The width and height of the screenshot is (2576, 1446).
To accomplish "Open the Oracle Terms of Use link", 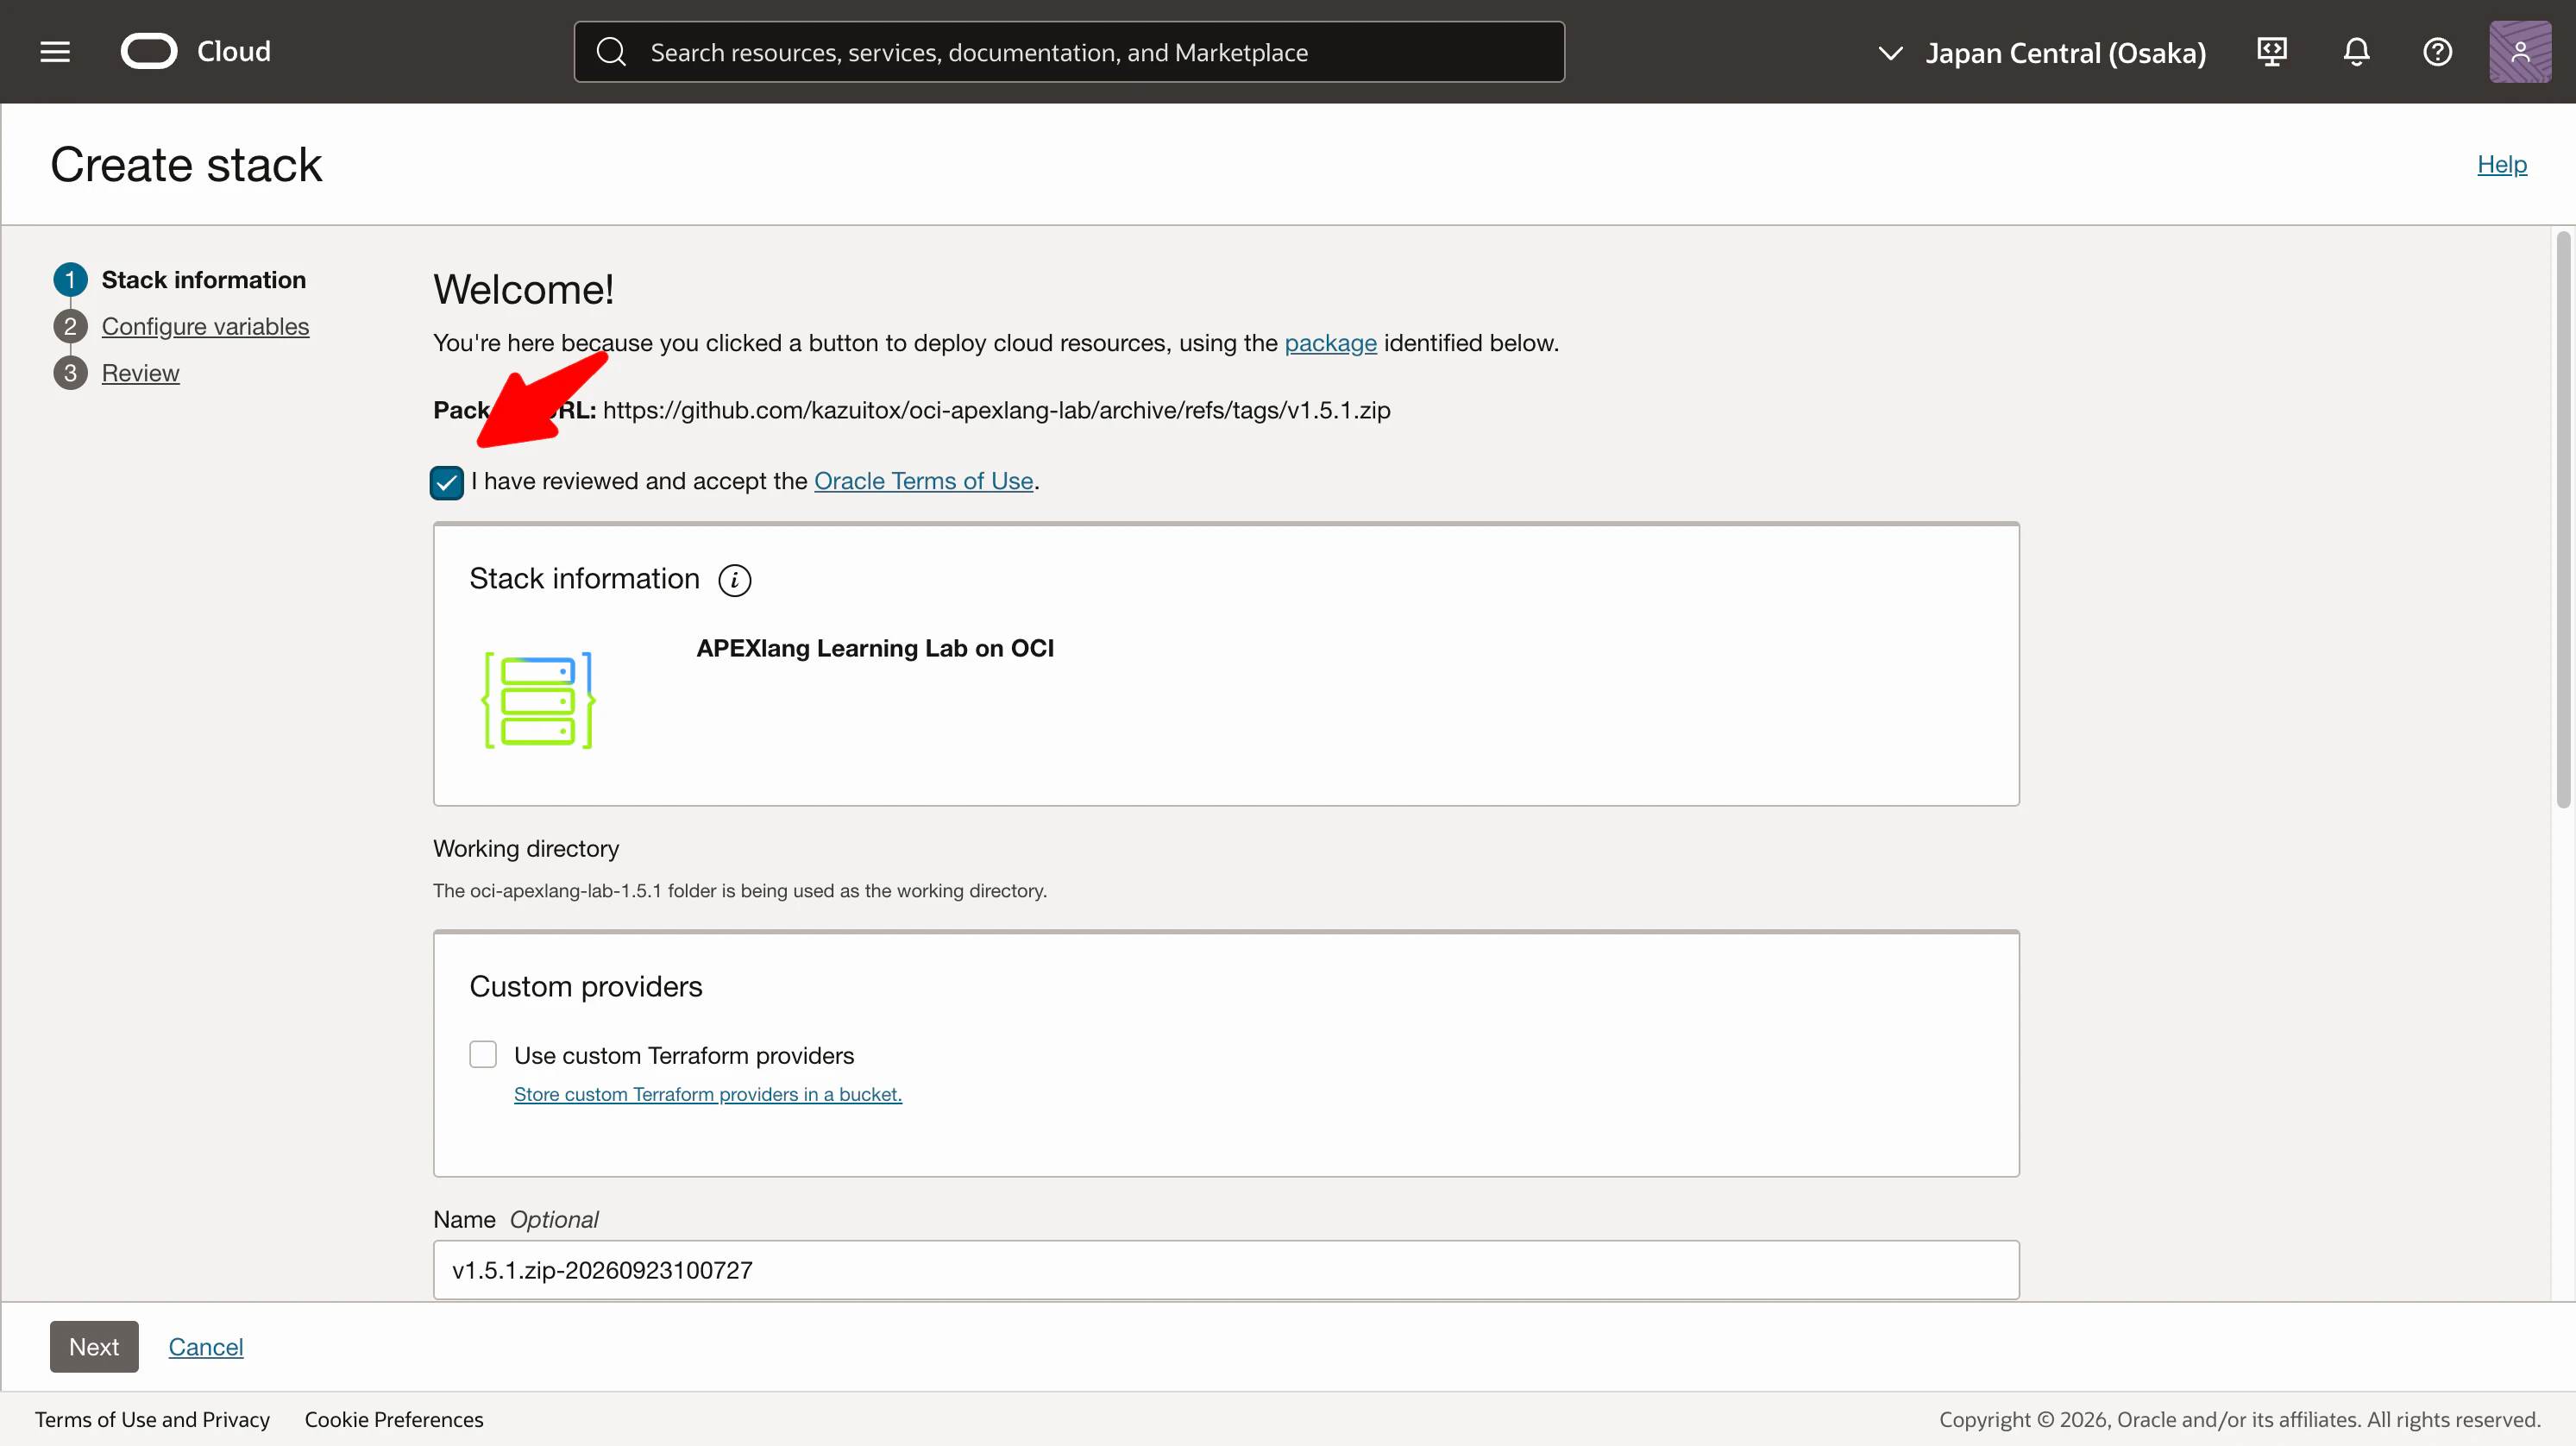I will point(923,481).
